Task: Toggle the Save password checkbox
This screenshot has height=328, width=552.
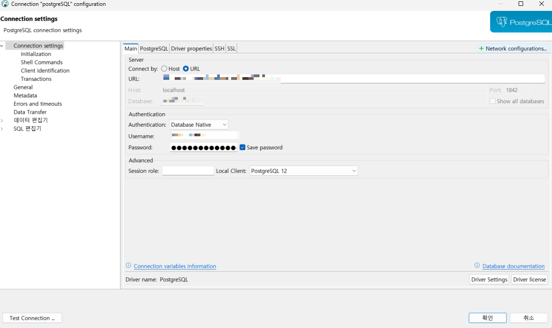Action: click(x=242, y=147)
